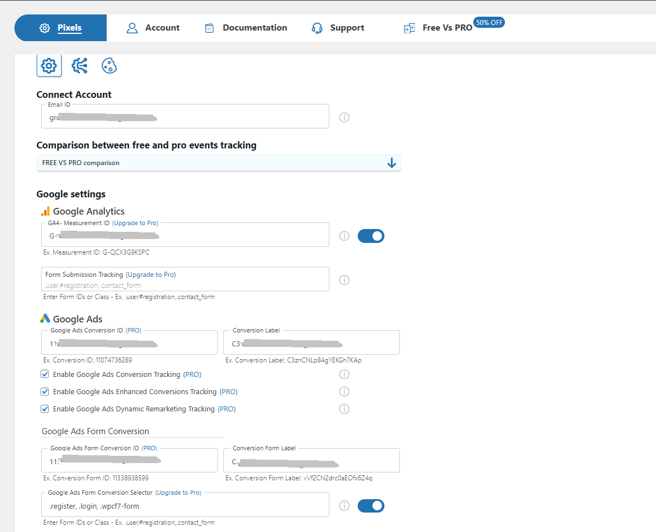Click the GA4 Measurement ID field
Screen dimensions: 656x532
click(x=186, y=235)
